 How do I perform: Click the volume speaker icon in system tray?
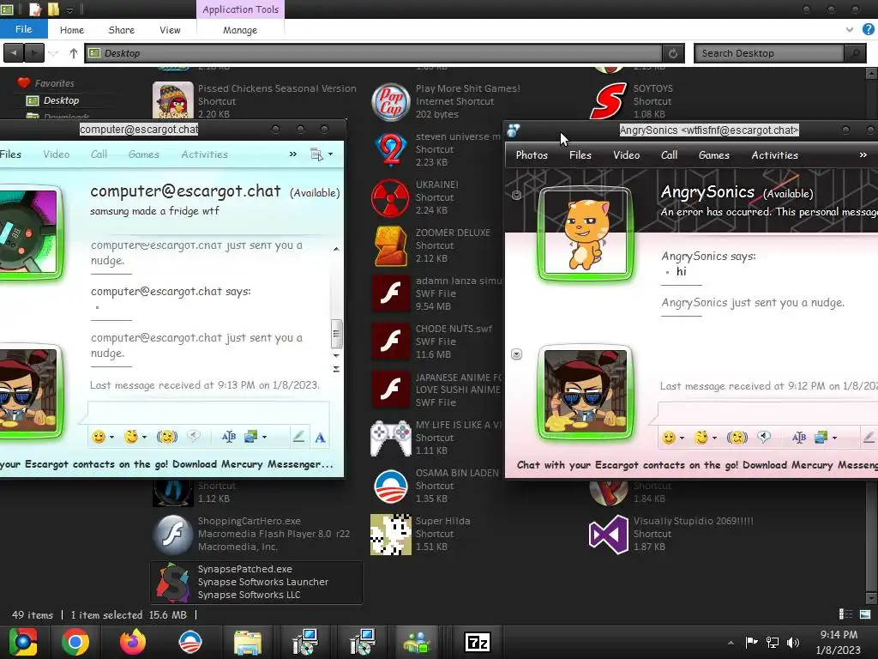(x=793, y=642)
